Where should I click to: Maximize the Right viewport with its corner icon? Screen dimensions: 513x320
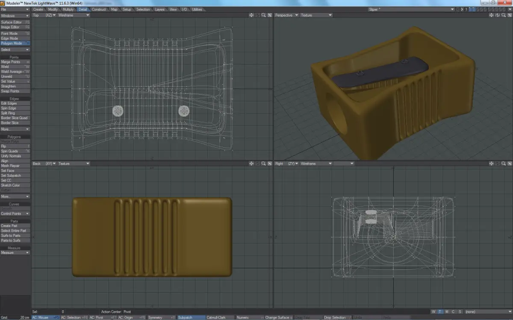click(x=509, y=164)
